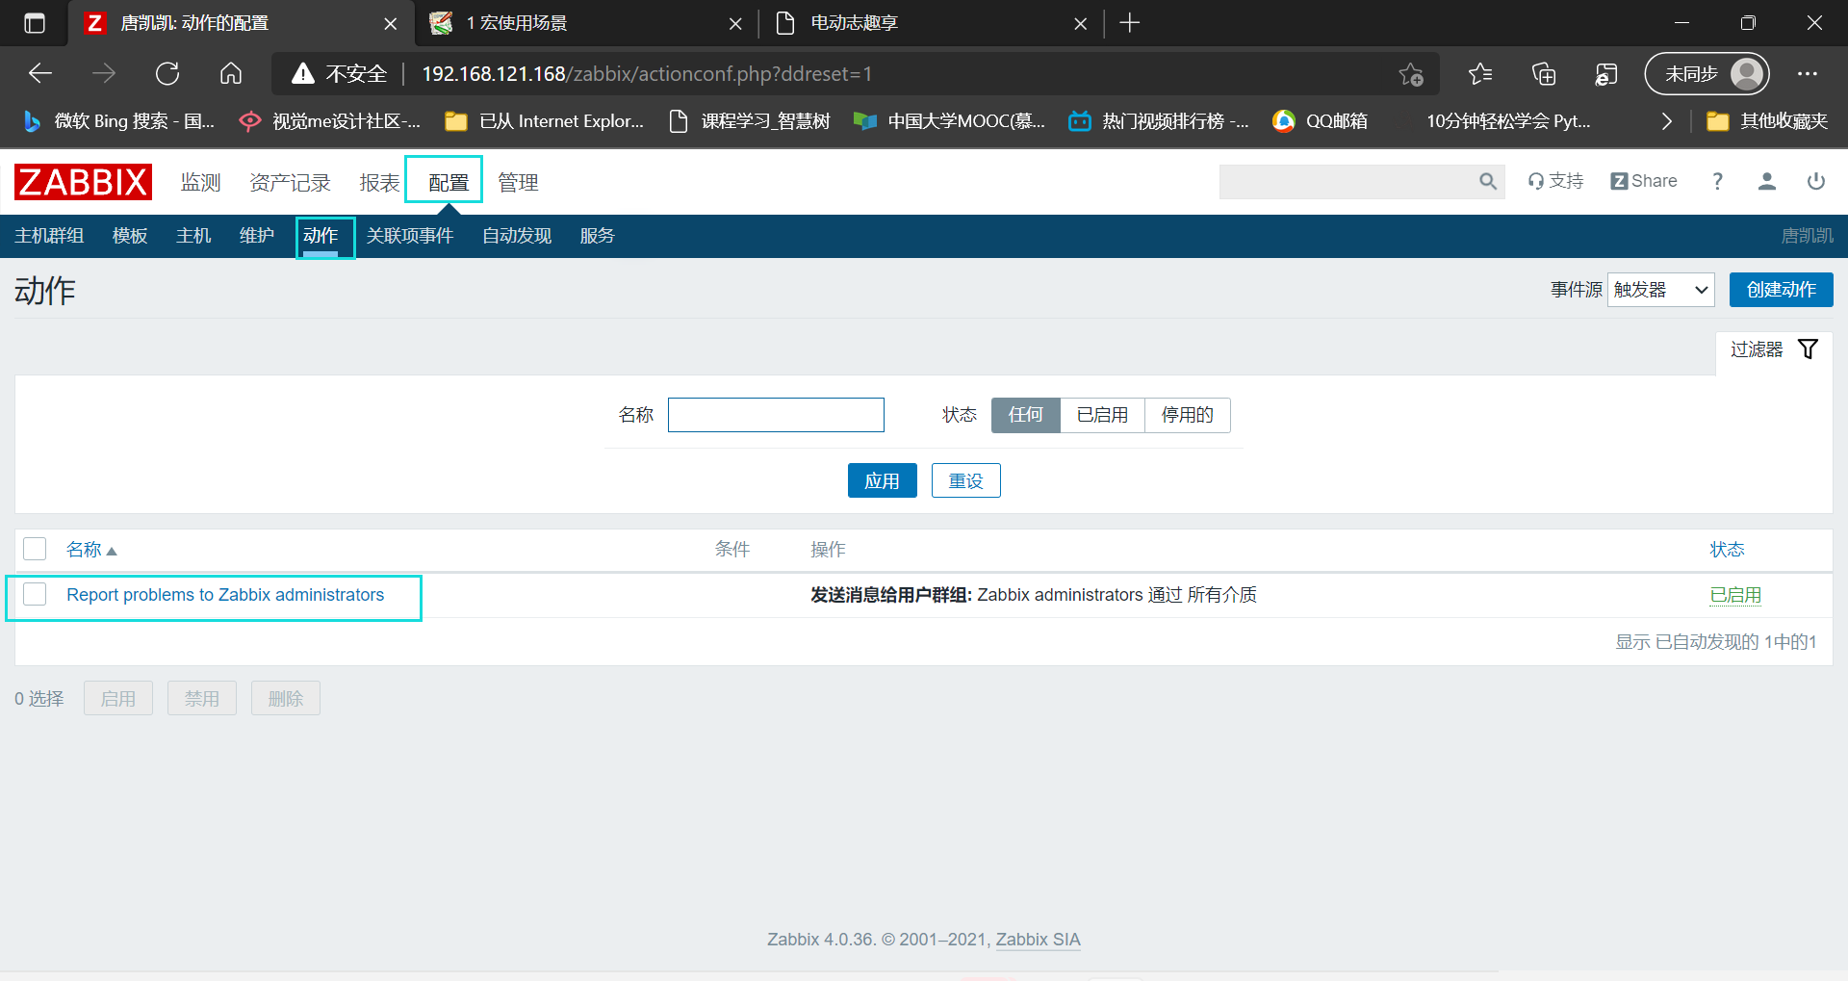The height and width of the screenshot is (981, 1848).
Task: Toggle the filter funnel icon
Action: point(1809,349)
